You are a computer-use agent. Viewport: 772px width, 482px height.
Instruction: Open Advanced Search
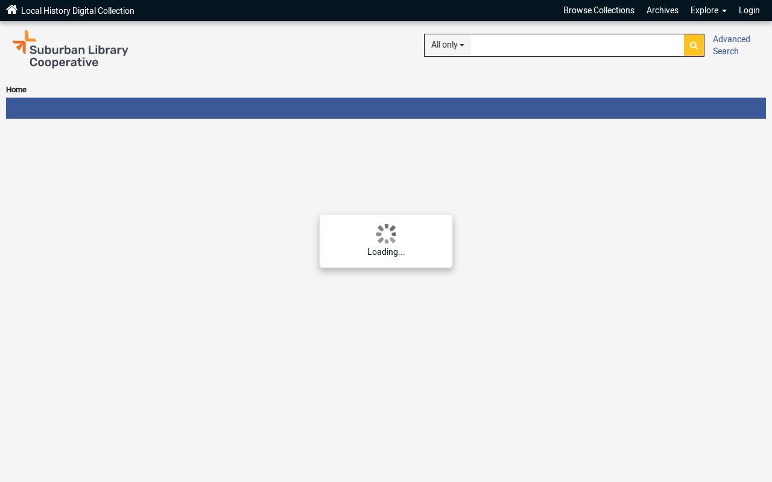click(x=732, y=45)
